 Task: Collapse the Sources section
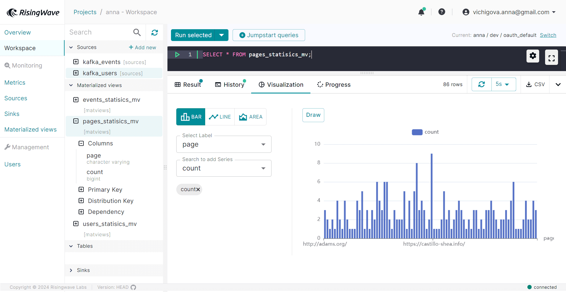[x=71, y=47]
